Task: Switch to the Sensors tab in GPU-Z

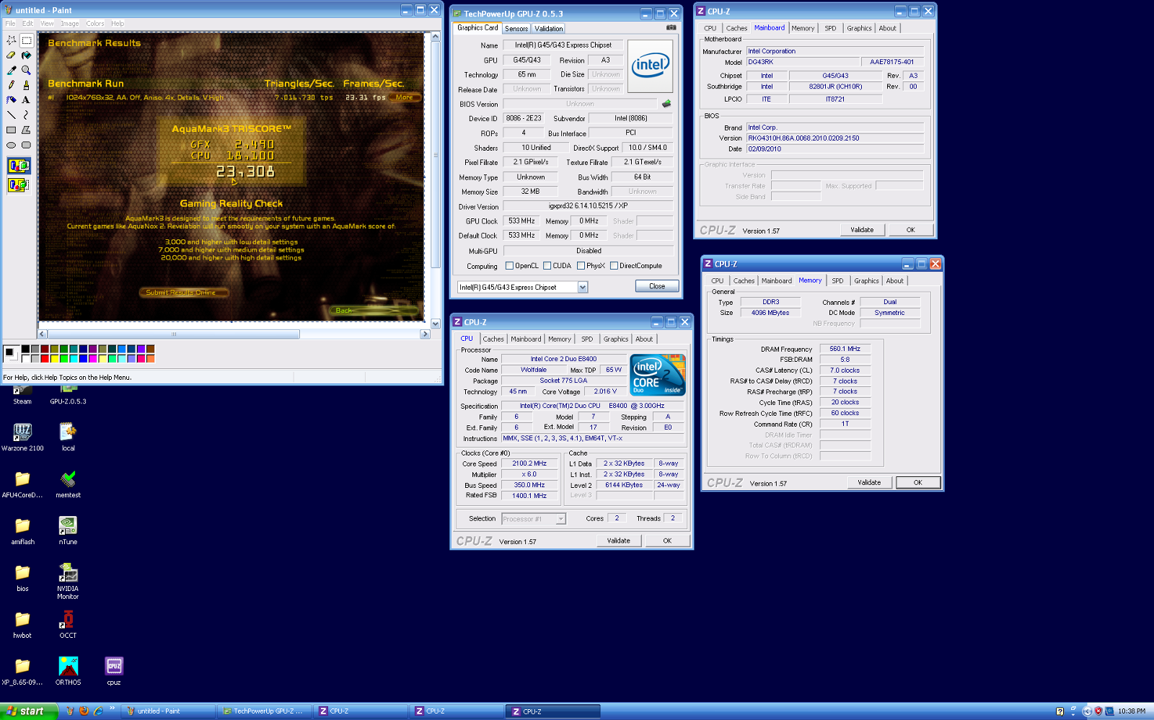Action: [516, 29]
